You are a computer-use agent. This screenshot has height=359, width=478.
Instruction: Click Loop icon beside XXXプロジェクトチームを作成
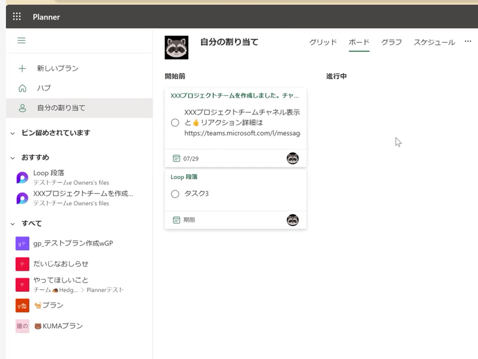22,198
